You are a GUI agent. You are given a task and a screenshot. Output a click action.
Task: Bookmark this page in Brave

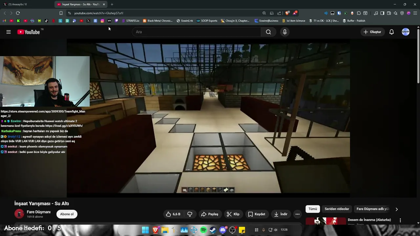click(x=61, y=13)
